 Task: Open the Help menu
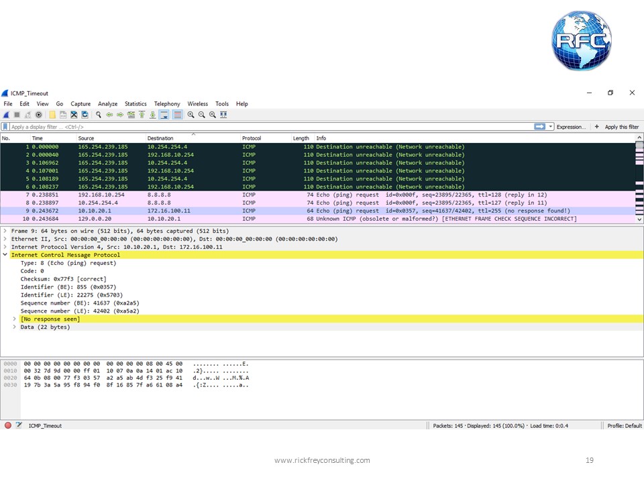[242, 104]
